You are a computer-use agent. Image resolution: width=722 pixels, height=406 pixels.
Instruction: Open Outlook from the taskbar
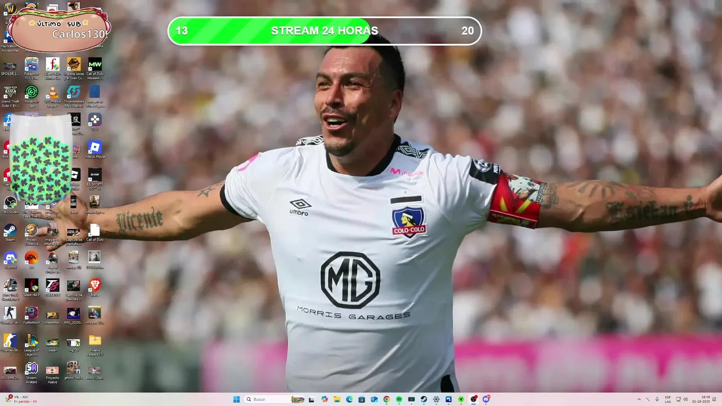point(374,399)
